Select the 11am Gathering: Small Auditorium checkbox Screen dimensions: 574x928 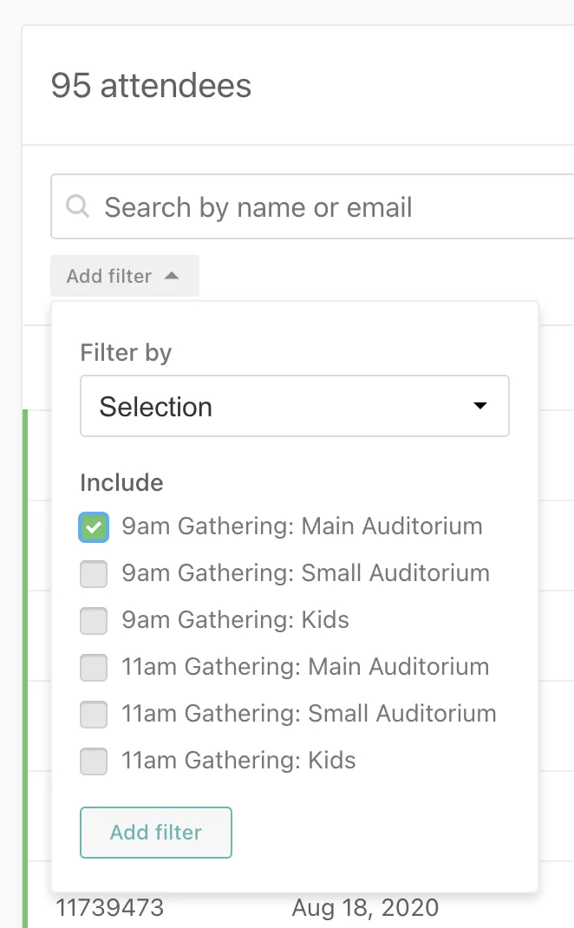pos(94,714)
